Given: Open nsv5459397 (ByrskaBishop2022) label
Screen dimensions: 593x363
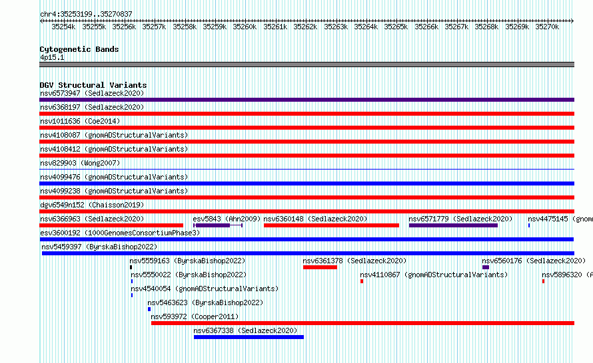Looking at the screenshot, I should click(99, 247).
